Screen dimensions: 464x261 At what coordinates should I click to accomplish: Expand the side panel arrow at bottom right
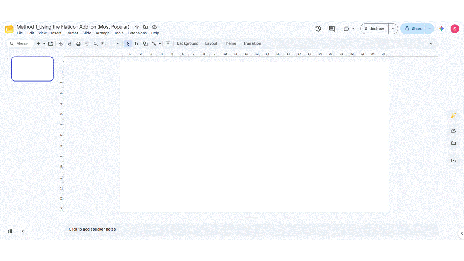[461, 233]
